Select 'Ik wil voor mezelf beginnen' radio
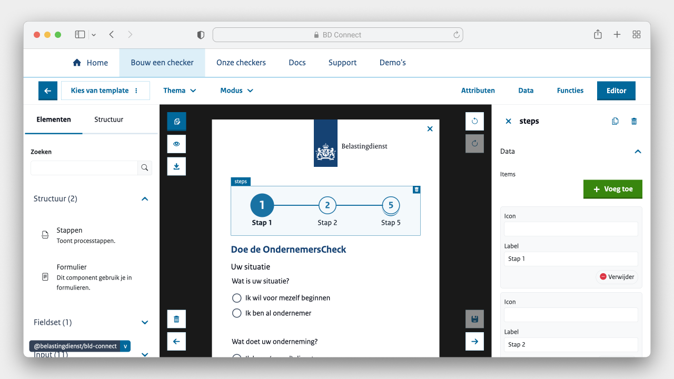This screenshot has width=674, height=379. (237, 298)
